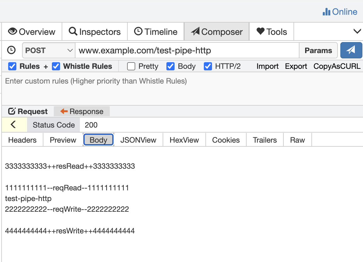Click the back chevron next to Status Code
363x262 pixels.
click(x=14, y=125)
